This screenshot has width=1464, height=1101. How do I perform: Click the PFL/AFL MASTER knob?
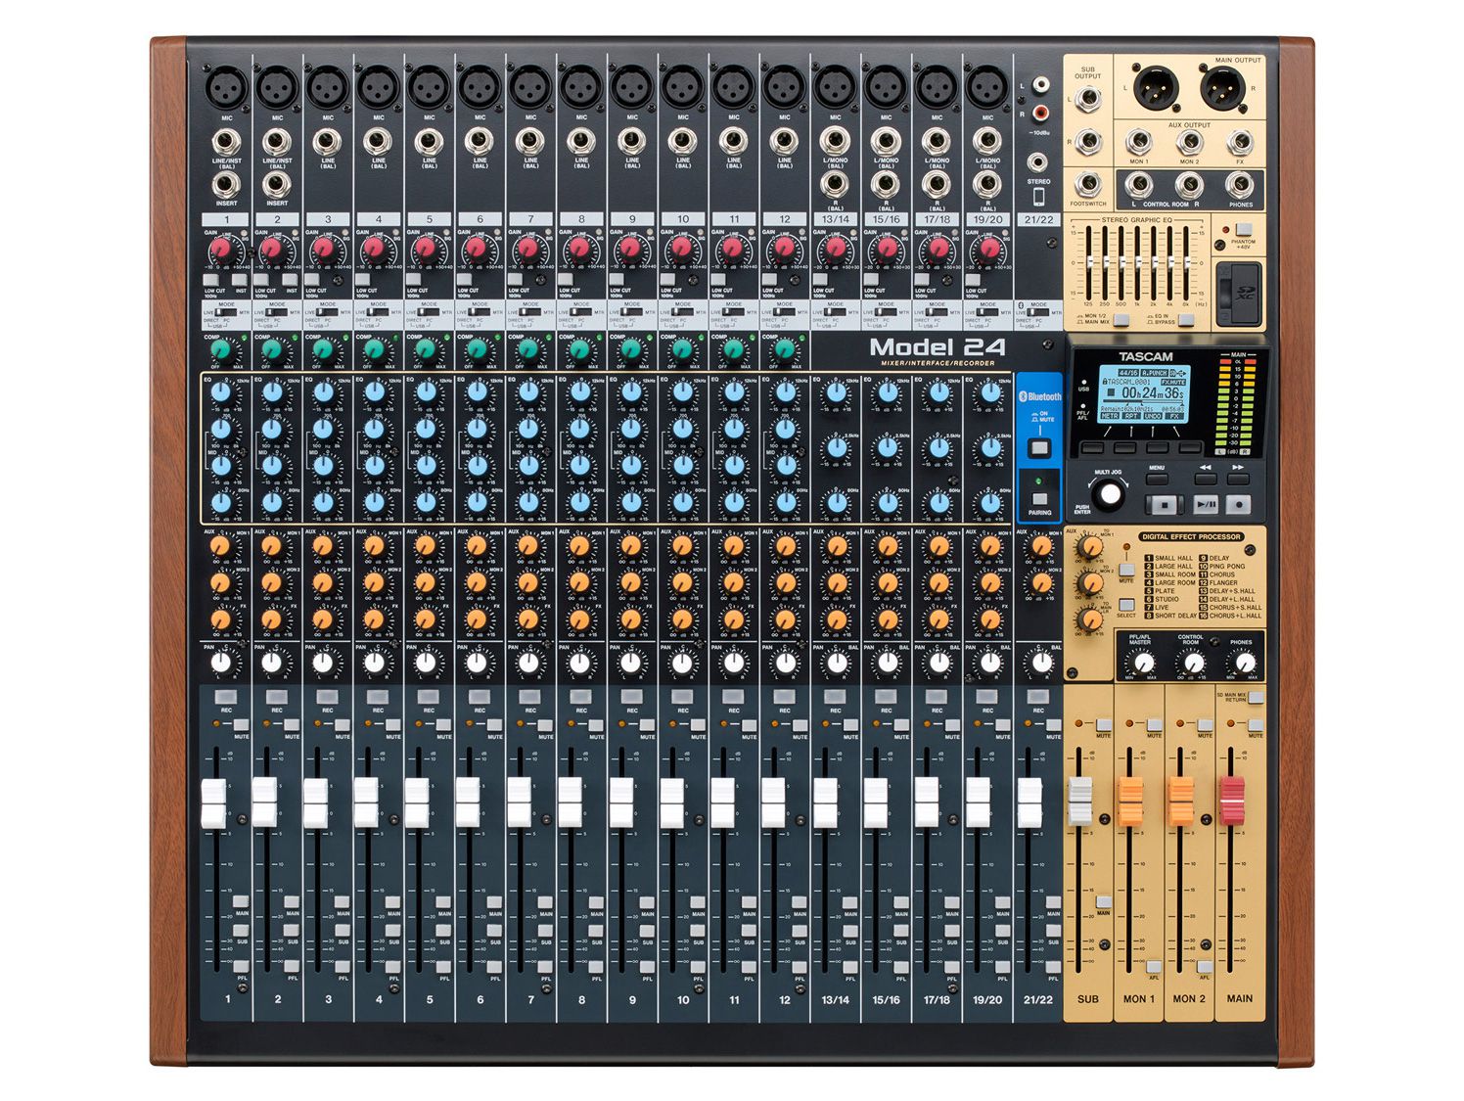pyautogui.click(x=1141, y=664)
